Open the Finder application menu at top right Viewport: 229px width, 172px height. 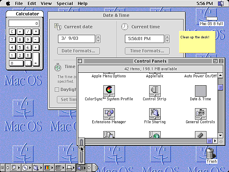coord(221,3)
